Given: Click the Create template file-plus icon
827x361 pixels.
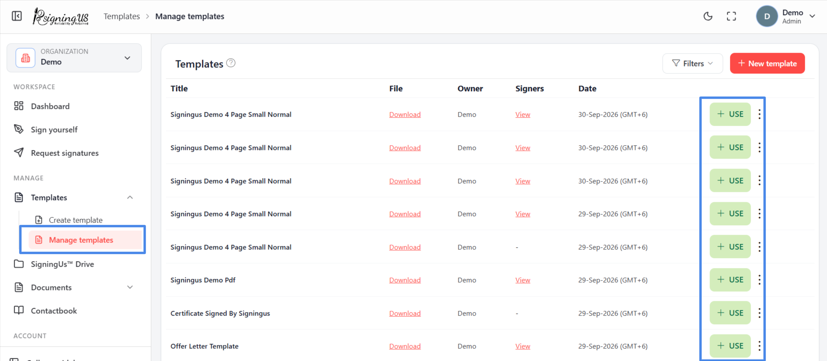Looking at the screenshot, I should pyautogui.click(x=39, y=220).
